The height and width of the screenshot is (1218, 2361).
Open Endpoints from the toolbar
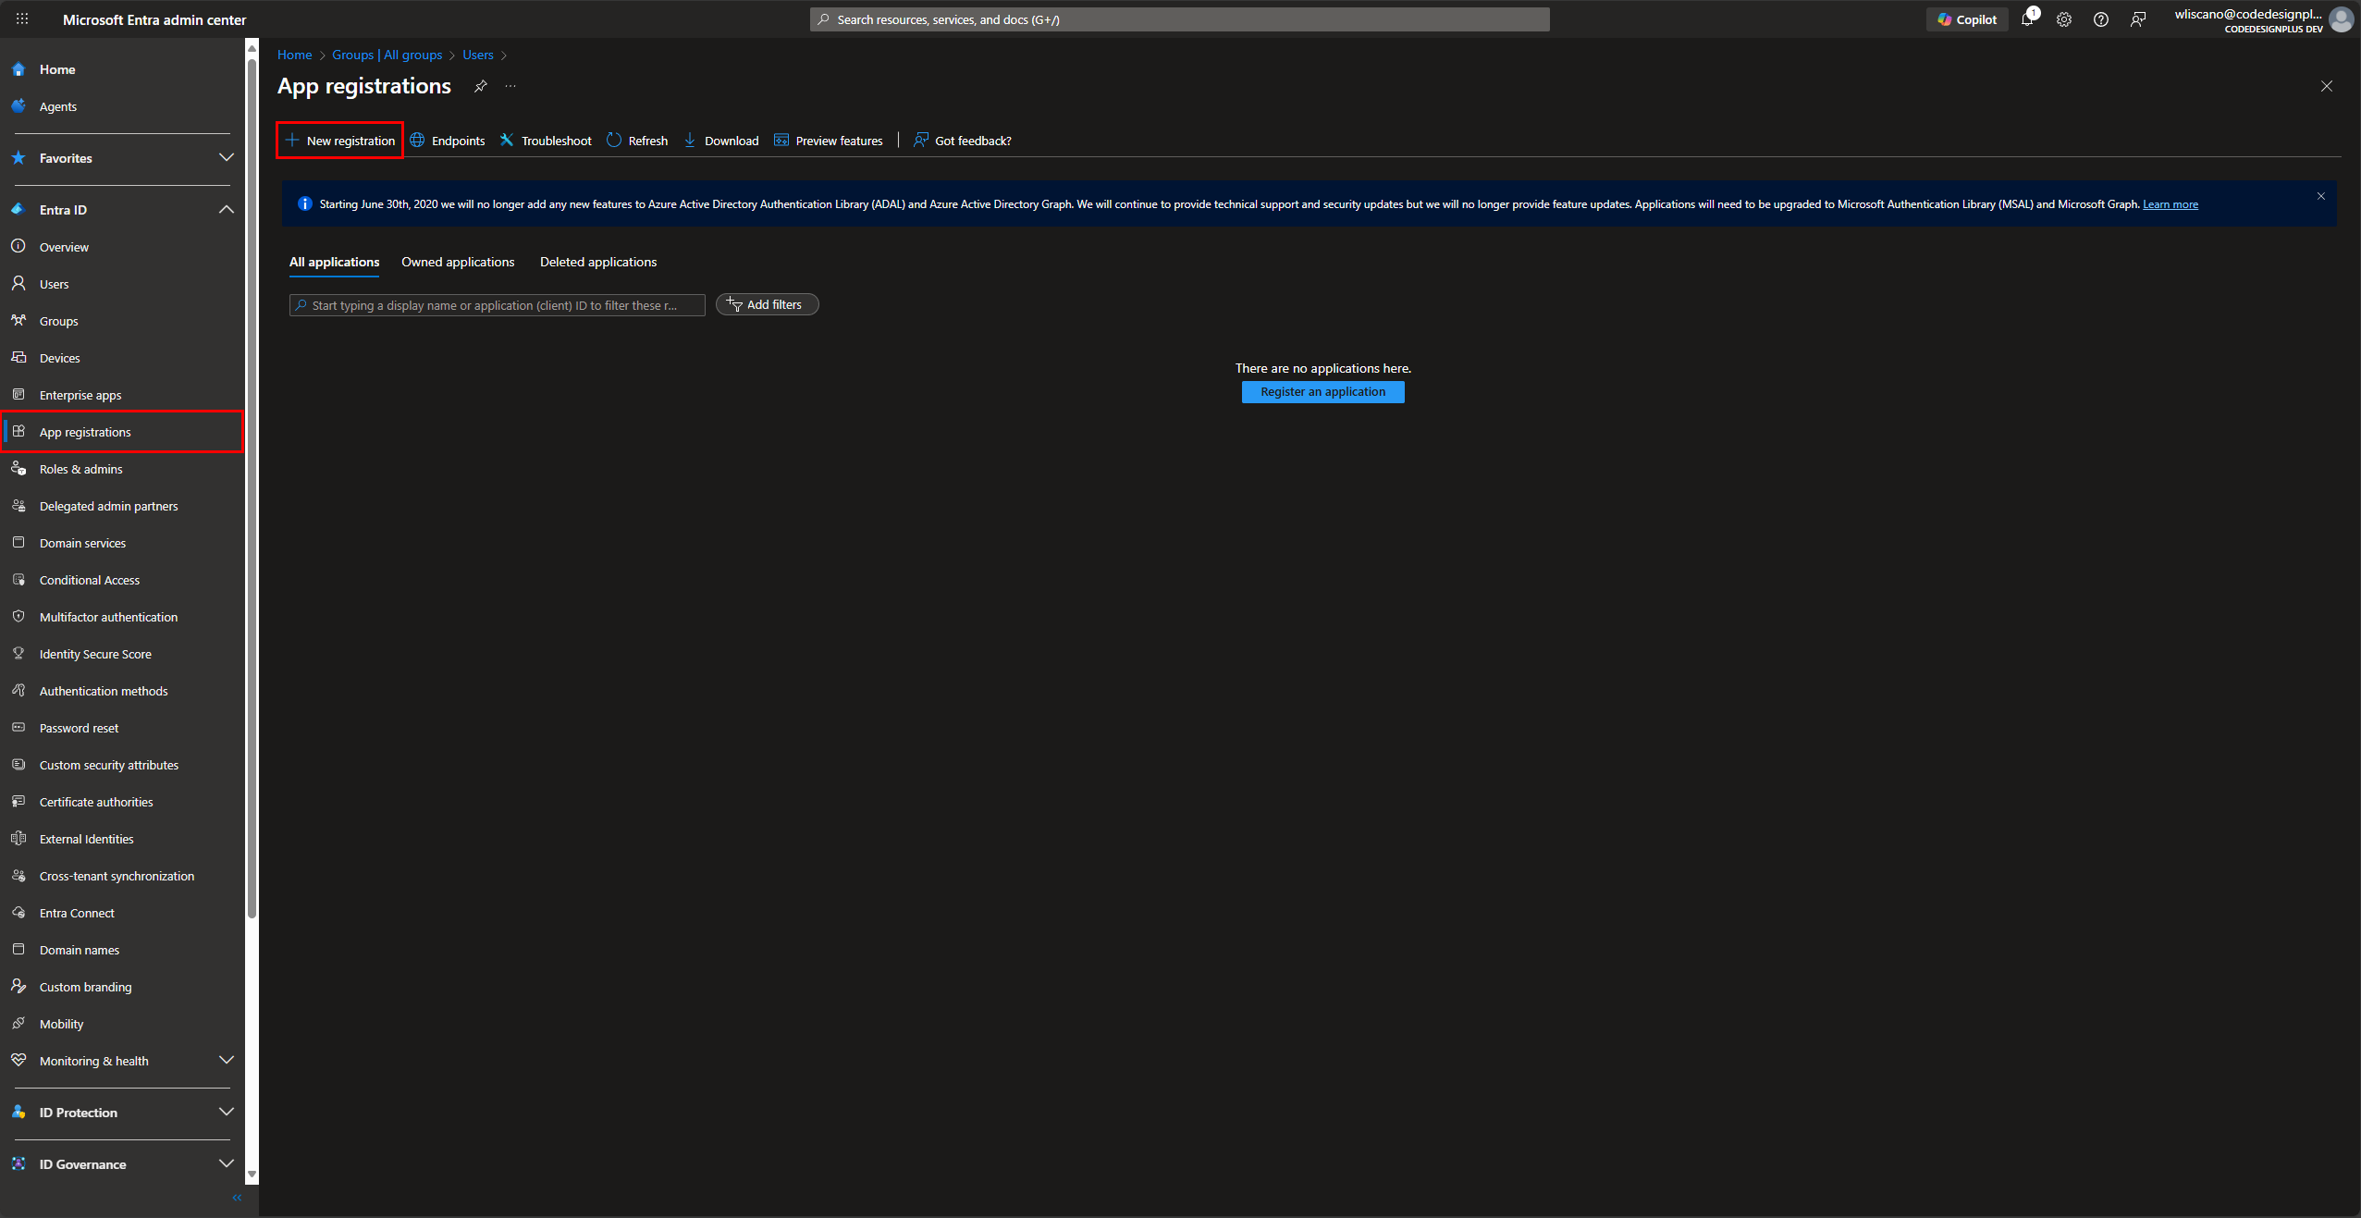click(x=448, y=141)
